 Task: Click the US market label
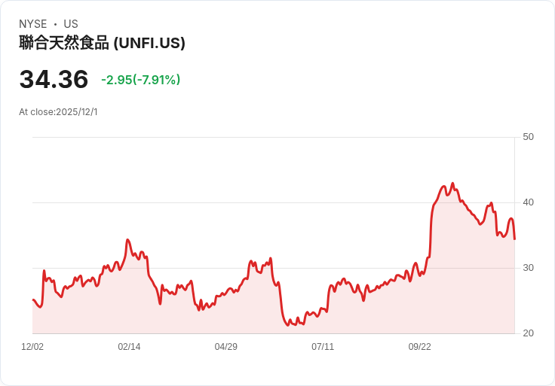click(x=71, y=24)
